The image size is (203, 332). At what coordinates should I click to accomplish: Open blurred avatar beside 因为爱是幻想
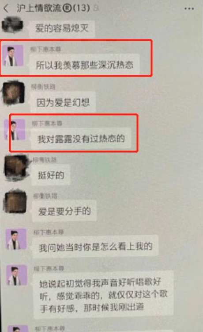(x=14, y=93)
